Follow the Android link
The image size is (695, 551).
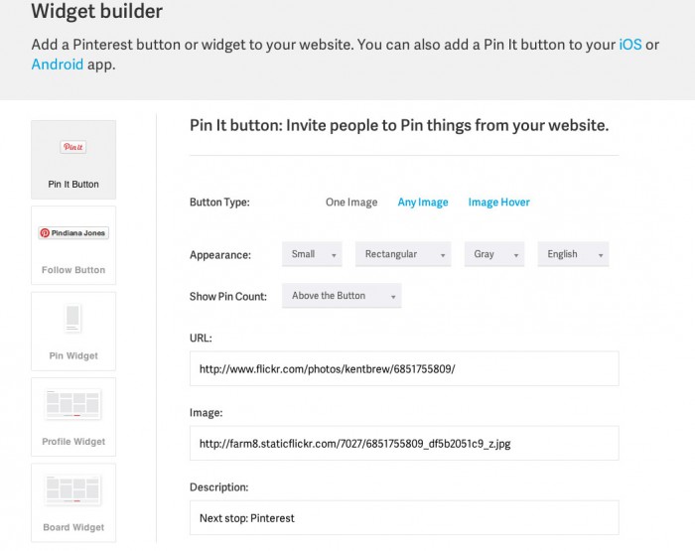click(x=58, y=65)
